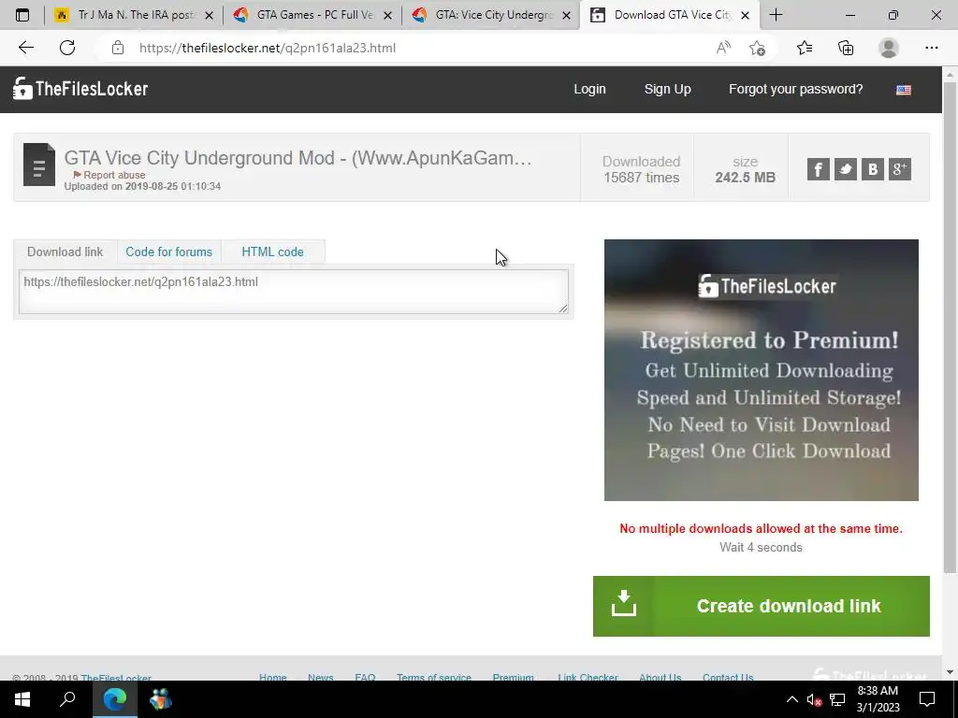This screenshot has width=958, height=718.
Task: Click the page vertical scrollbar thumb
Action: point(950,326)
